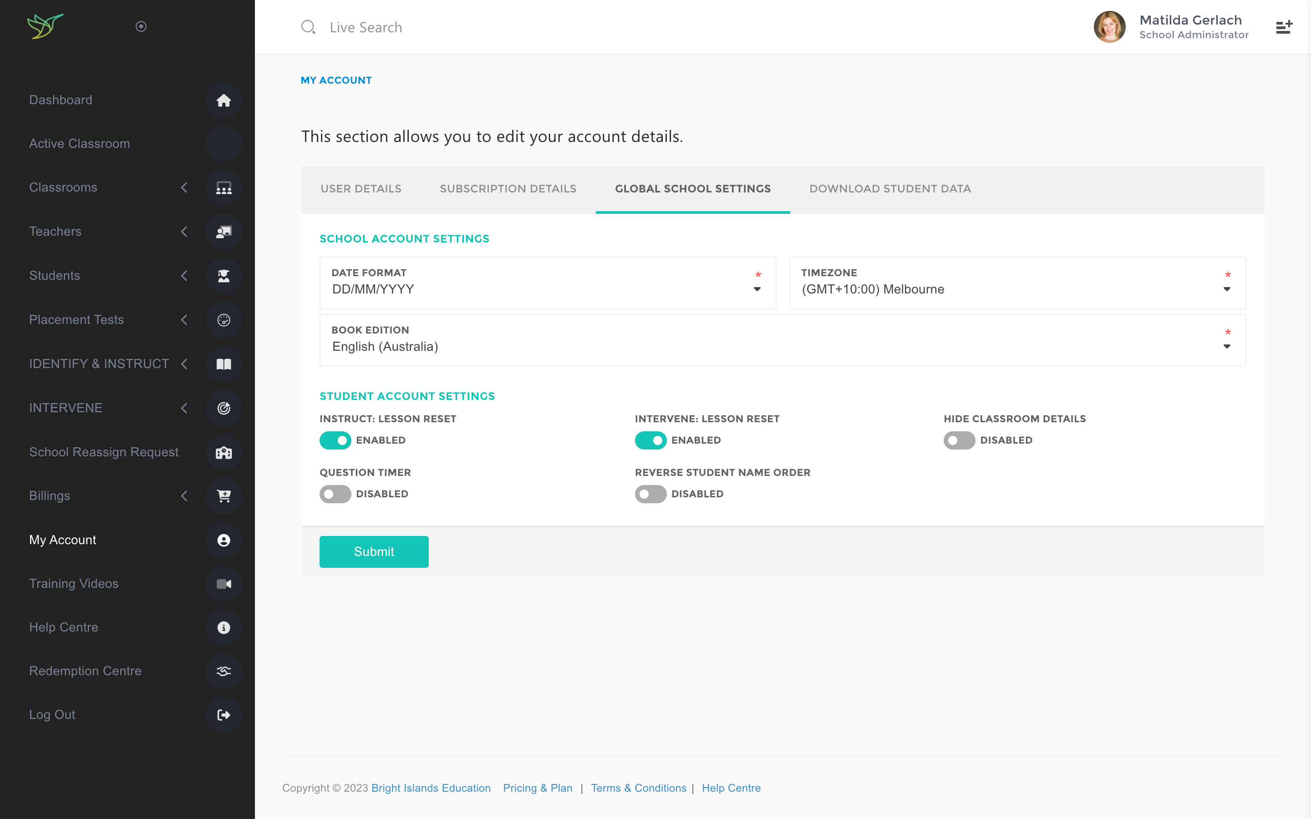Screen dimensions: 1311x819
Task: Switch to the Subscription Details tab
Action: (508, 188)
